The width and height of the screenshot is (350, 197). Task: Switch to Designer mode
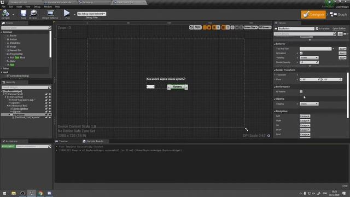click(313, 15)
